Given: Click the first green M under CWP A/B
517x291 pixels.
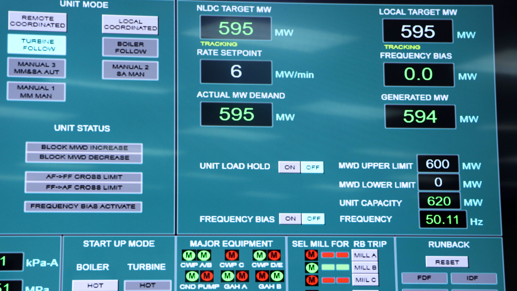Looking at the screenshot, I should (x=189, y=255).
